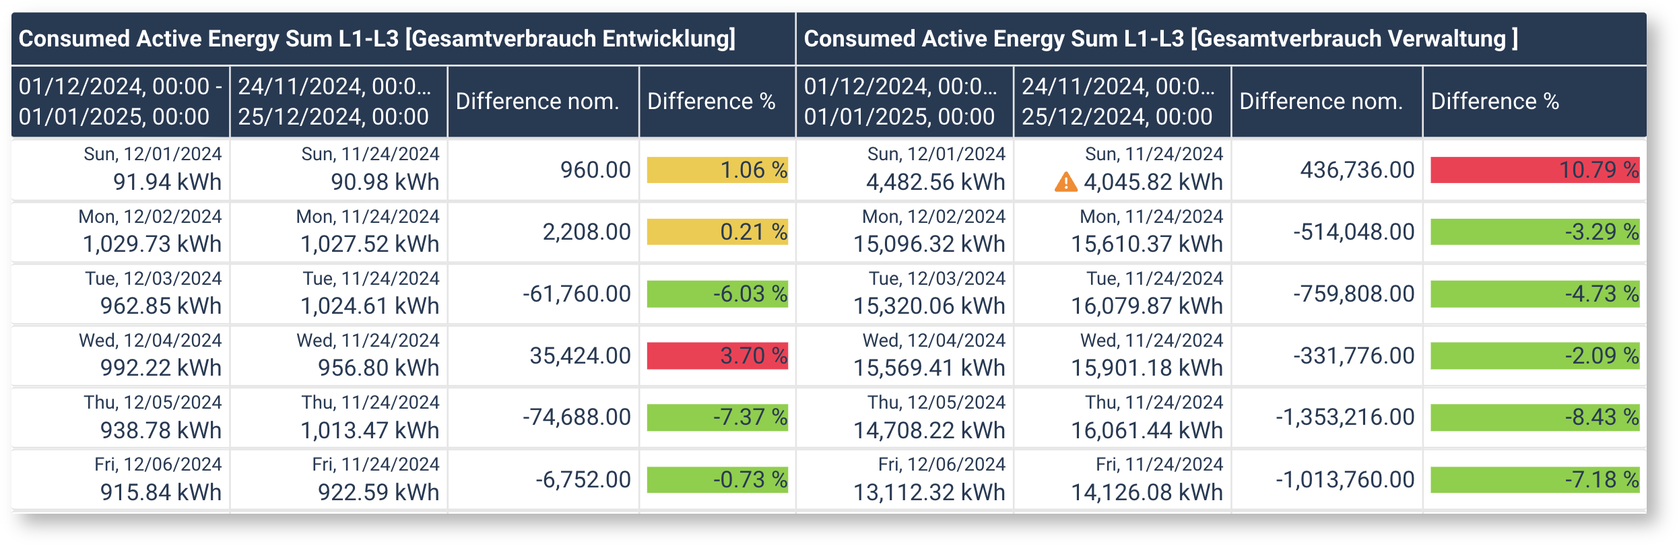This screenshot has width=1679, height=546.
Task: Click the 15,096.32 kWh Monday cell
Action: pyautogui.click(x=929, y=244)
